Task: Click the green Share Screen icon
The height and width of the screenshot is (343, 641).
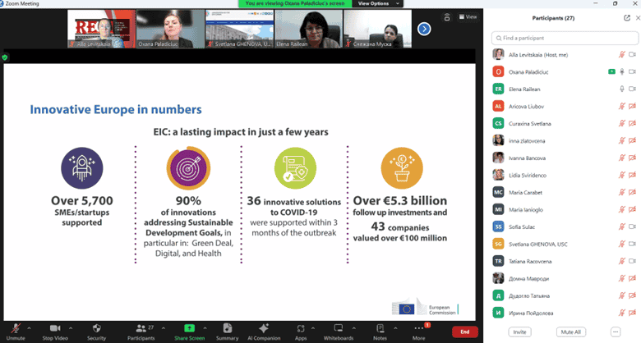Action: coord(189,328)
